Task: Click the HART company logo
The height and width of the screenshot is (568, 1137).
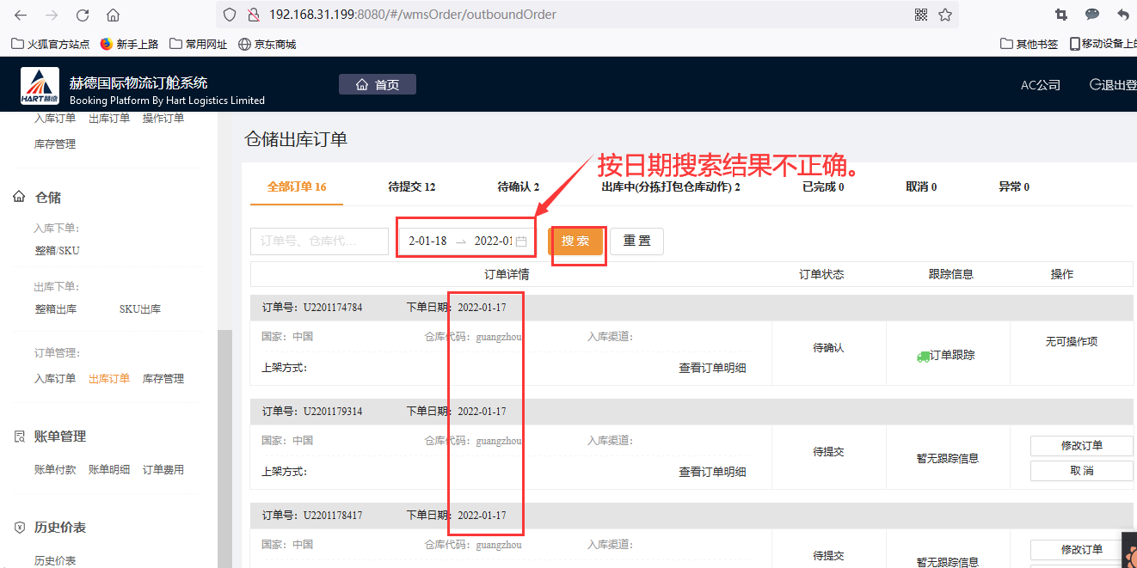Action: [x=40, y=88]
